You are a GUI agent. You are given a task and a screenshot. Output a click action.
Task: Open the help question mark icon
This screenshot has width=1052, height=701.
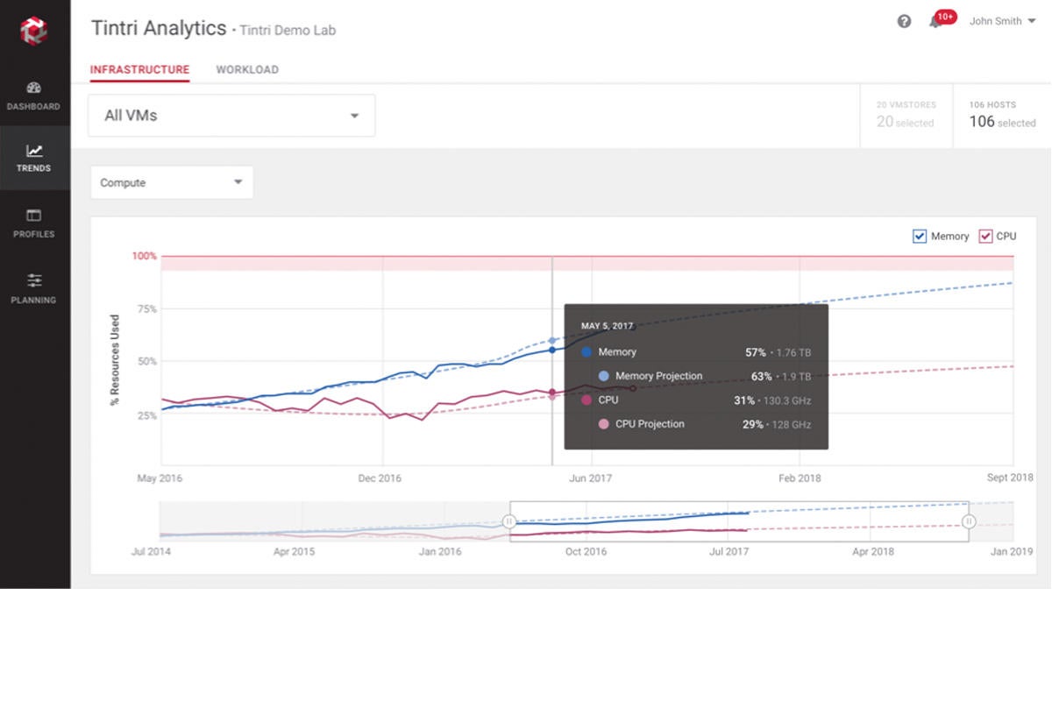pos(904,22)
